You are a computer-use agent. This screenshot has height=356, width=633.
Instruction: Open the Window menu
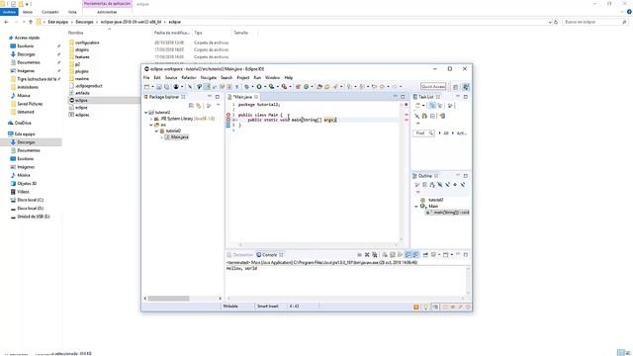[273, 77]
